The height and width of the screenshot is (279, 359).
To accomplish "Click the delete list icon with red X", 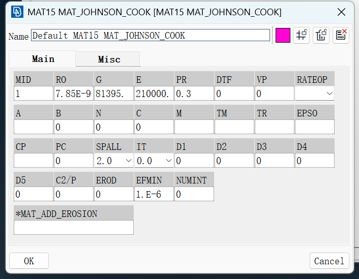I will (x=341, y=36).
